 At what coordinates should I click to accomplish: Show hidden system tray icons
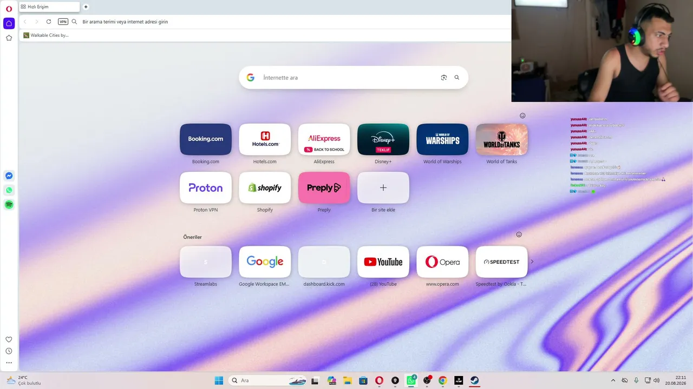point(613,380)
